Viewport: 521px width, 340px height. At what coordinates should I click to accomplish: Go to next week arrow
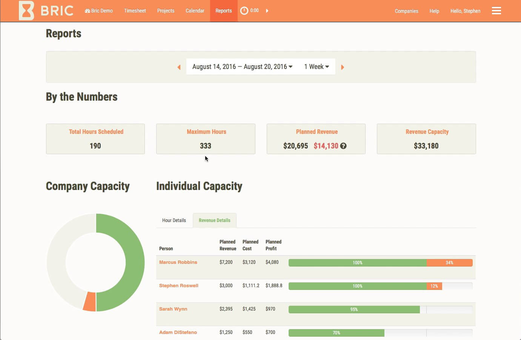343,67
